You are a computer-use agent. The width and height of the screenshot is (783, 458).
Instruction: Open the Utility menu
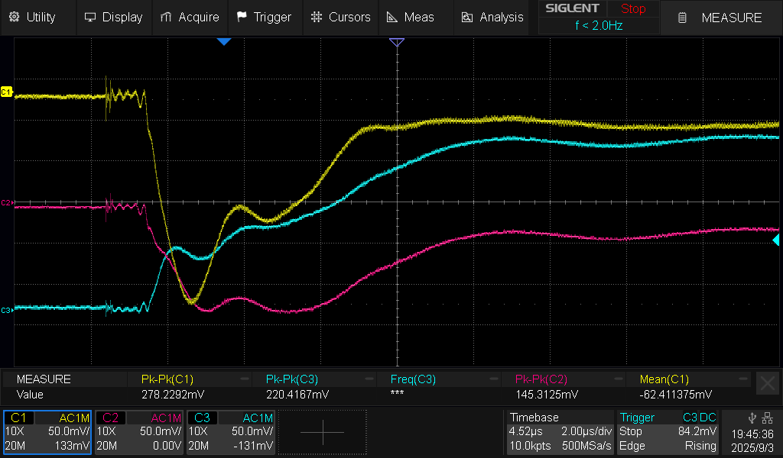click(x=32, y=17)
